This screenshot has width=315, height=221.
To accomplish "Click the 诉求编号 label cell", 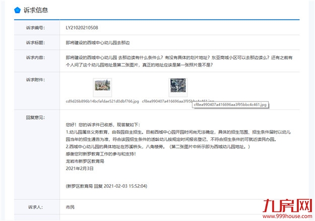I will click(37, 28).
